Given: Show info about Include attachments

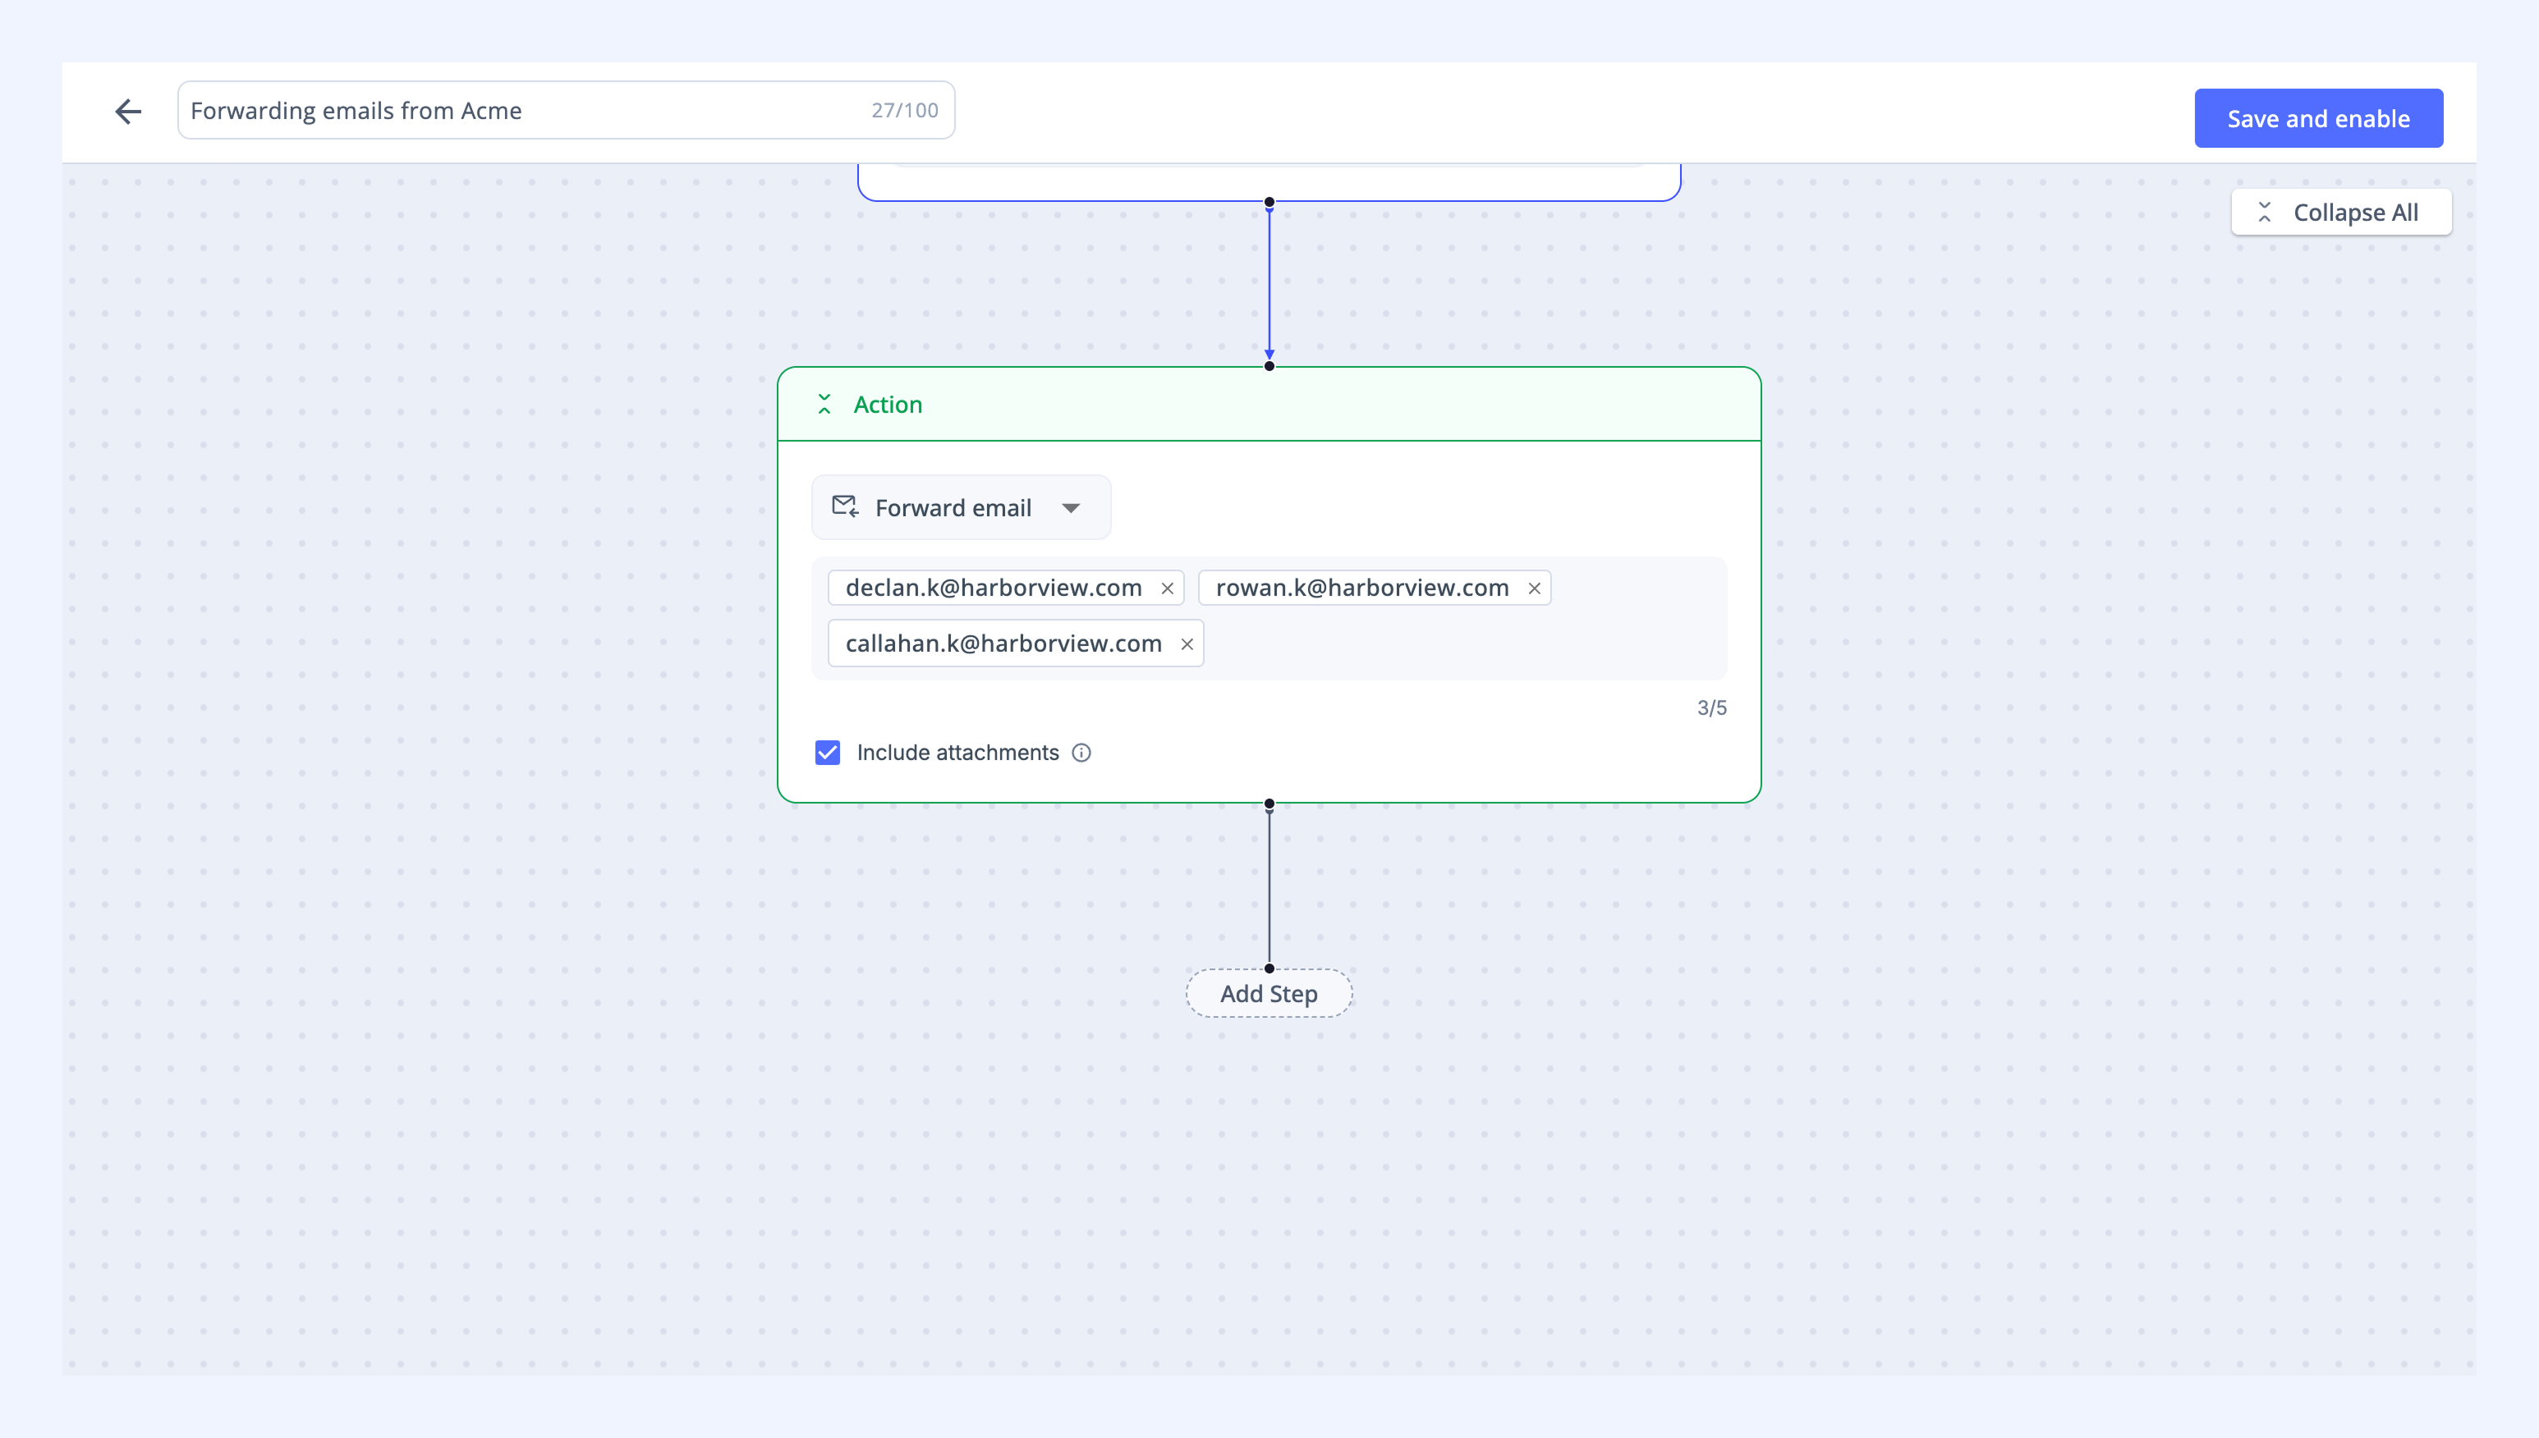Looking at the screenshot, I should [x=1081, y=753].
